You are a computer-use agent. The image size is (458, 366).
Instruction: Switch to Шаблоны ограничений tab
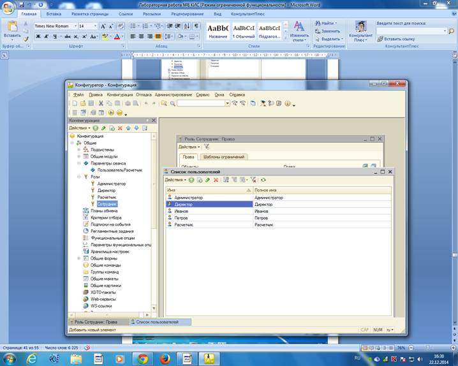pos(224,157)
